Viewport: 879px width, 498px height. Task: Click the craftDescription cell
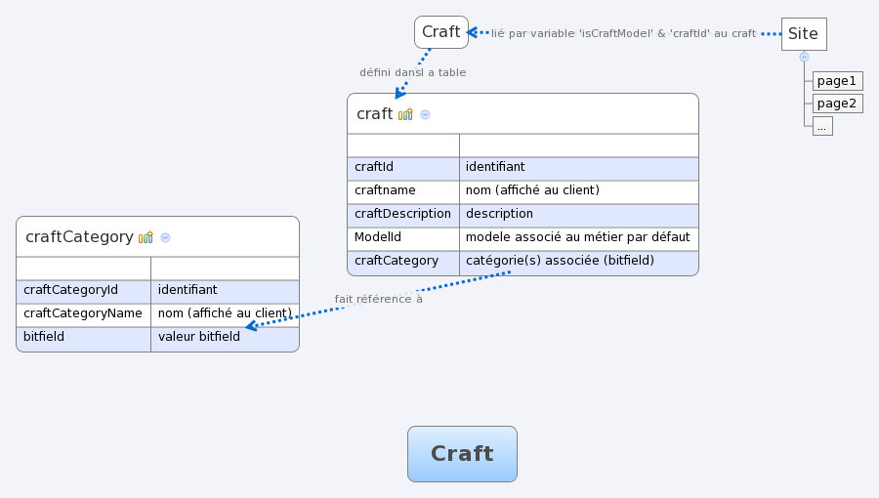402,215
